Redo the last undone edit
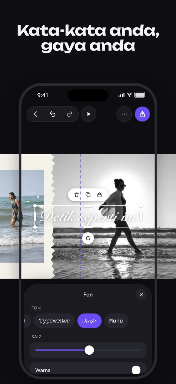The width and height of the screenshot is (176, 384). pos(70,114)
